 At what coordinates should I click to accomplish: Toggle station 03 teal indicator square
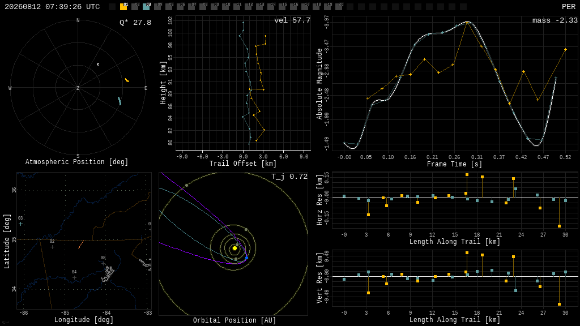pyautogui.click(x=146, y=7)
